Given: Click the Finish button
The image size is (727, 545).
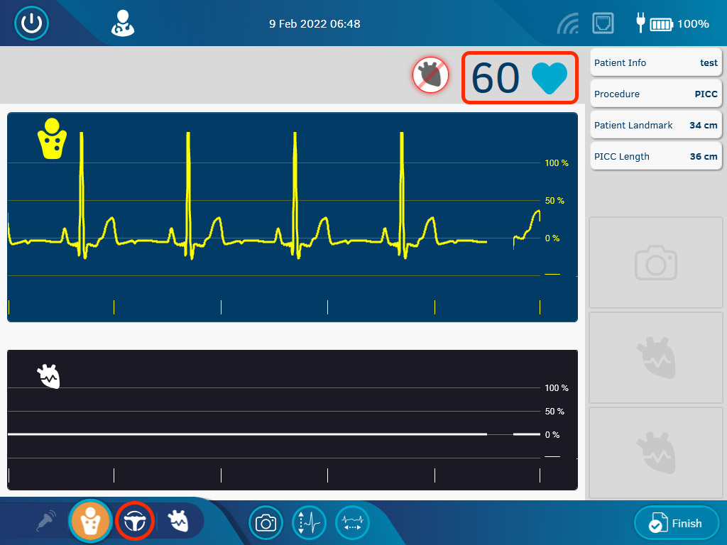Looking at the screenshot, I should click(677, 524).
